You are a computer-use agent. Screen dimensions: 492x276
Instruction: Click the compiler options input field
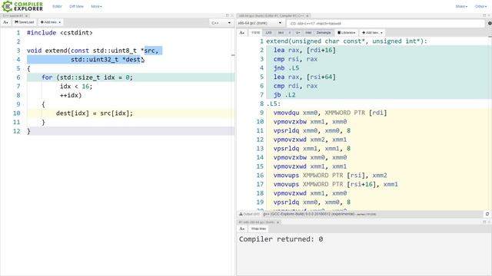[x=385, y=24]
